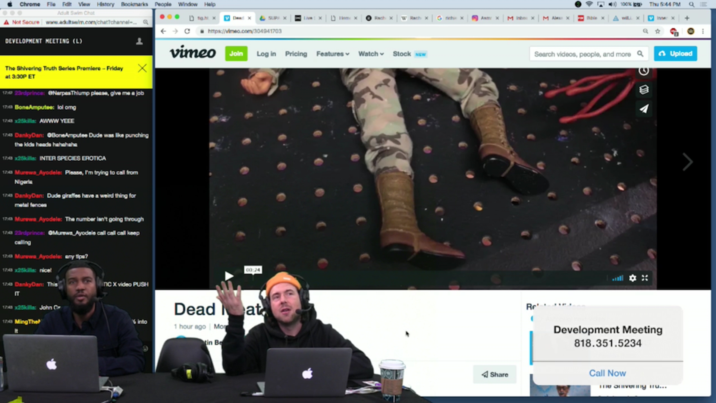The image size is (716, 403).
Task: Add video to collections stack icon
Action: click(x=644, y=90)
